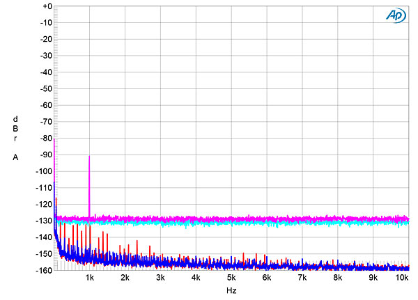Click the 10k frequency axis label
The image size is (418, 300).
pyautogui.click(x=402, y=278)
